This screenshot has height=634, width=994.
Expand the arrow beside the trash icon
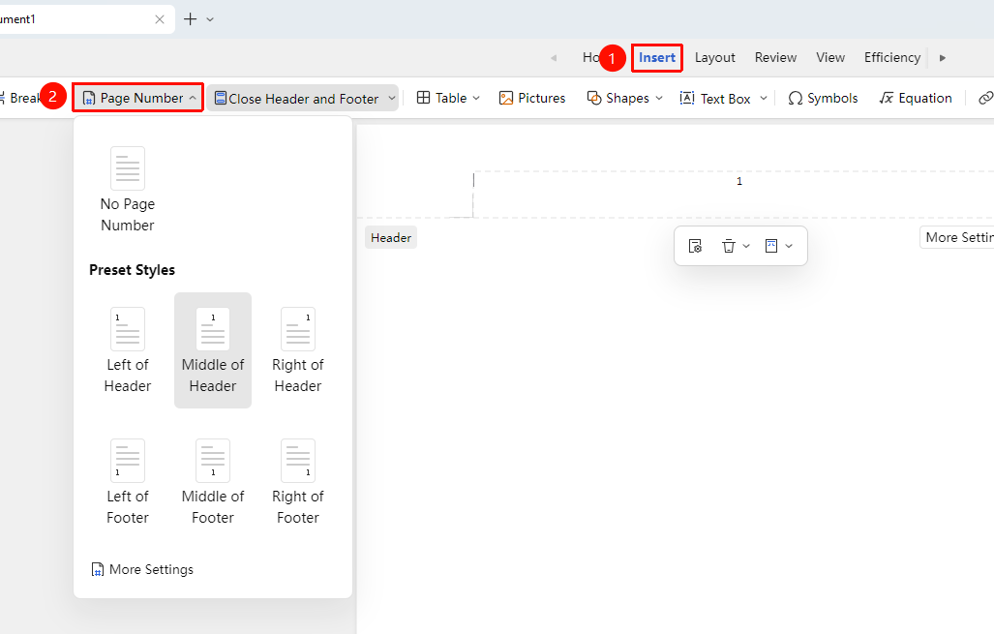click(746, 246)
